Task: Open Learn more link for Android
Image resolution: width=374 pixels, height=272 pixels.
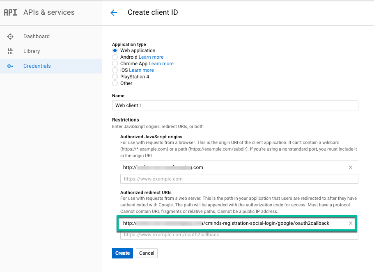Action: 151,57
